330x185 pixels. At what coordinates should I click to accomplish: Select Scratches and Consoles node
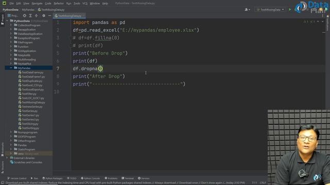click(x=28, y=162)
